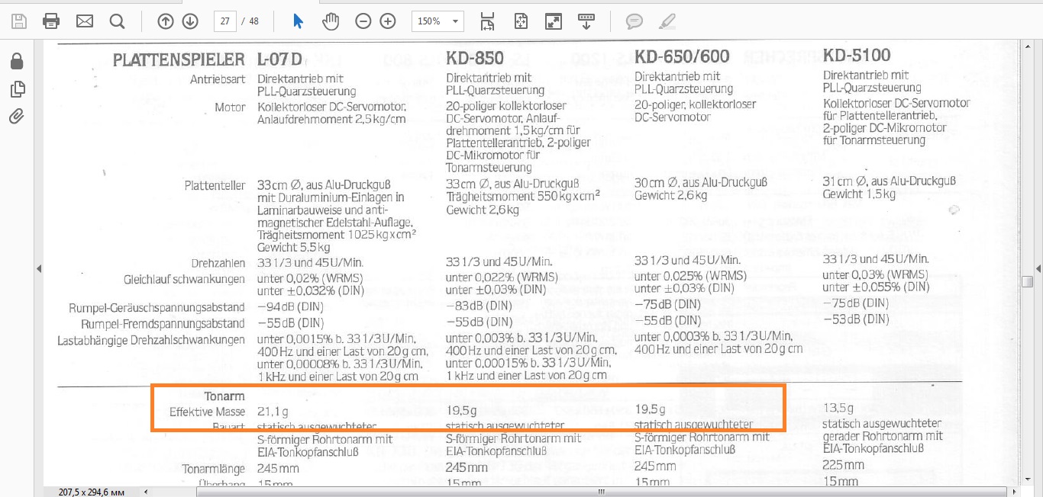The width and height of the screenshot is (1043, 497).
Task: Switch to the Hand pan tool
Action: (330, 21)
